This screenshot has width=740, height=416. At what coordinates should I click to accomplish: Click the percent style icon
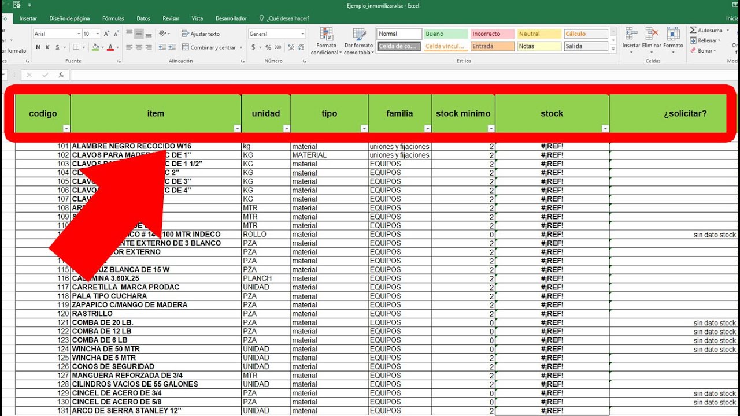click(x=268, y=47)
